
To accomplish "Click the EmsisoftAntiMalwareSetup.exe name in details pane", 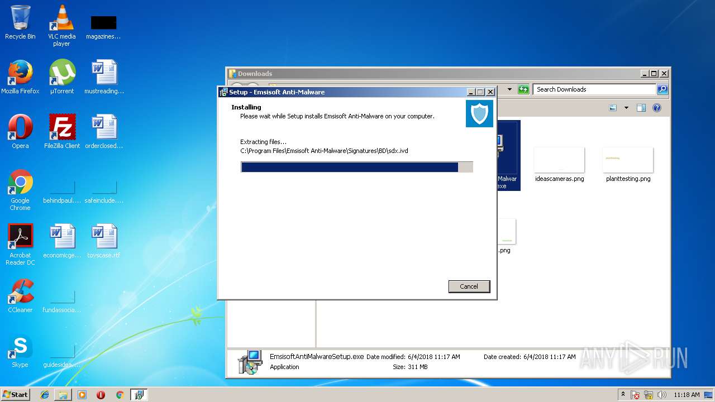I will pos(317,357).
